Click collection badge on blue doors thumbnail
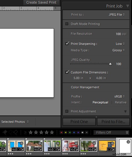 14,150
